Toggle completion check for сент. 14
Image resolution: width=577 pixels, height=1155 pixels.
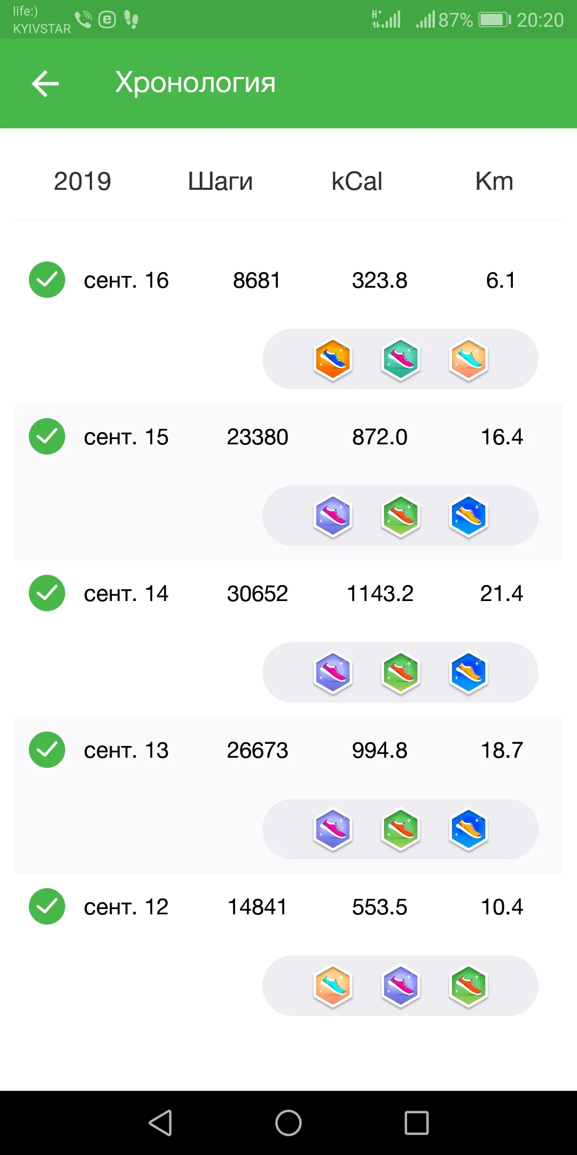47,592
